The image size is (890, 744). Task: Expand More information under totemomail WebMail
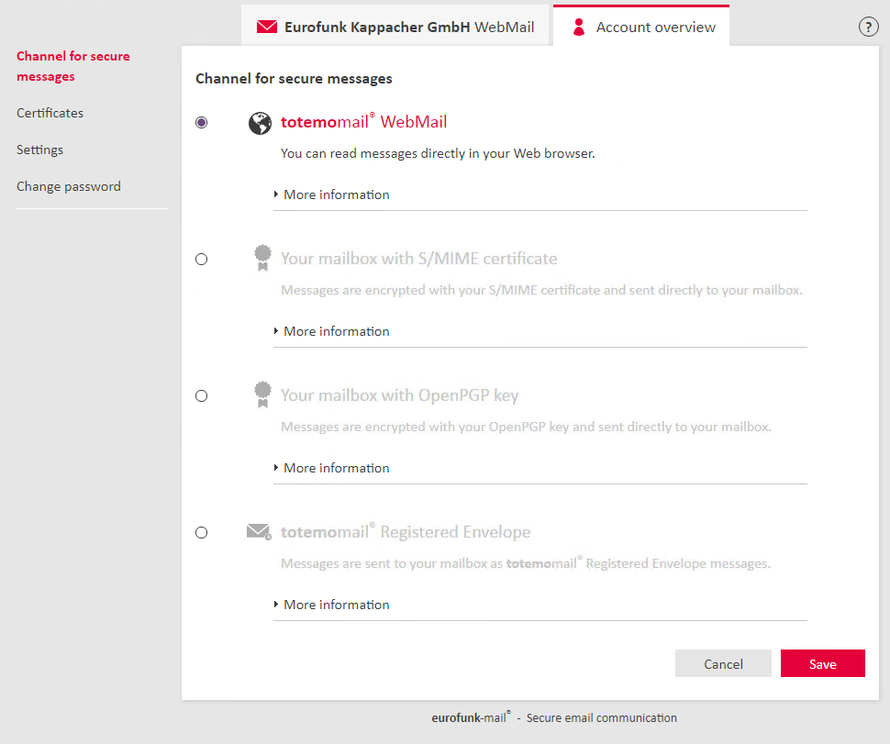click(332, 194)
